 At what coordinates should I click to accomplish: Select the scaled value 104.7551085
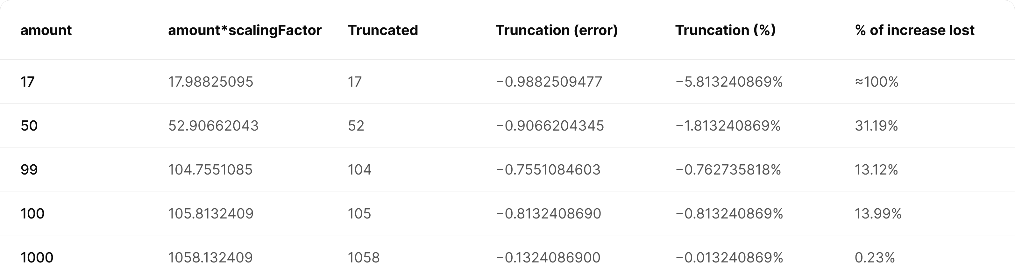click(210, 170)
